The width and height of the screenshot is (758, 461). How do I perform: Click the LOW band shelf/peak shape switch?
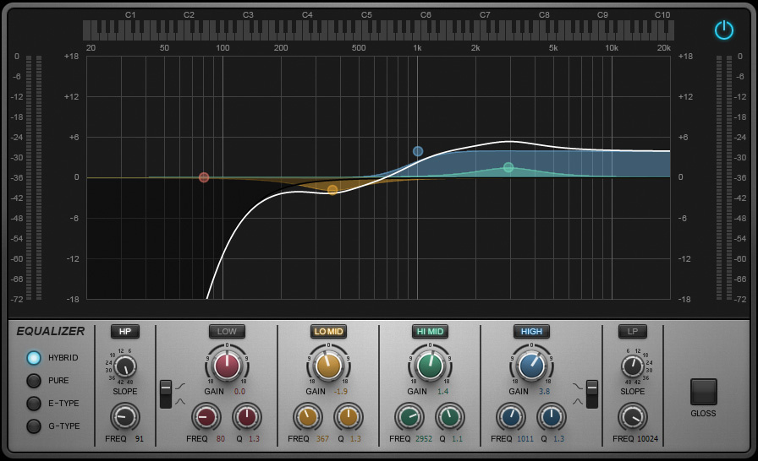pos(166,393)
